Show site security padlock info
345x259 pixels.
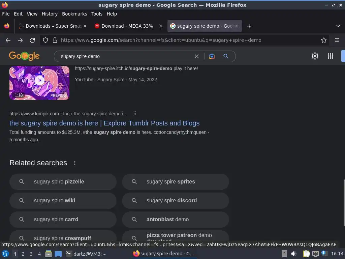click(x=55, y=40)
